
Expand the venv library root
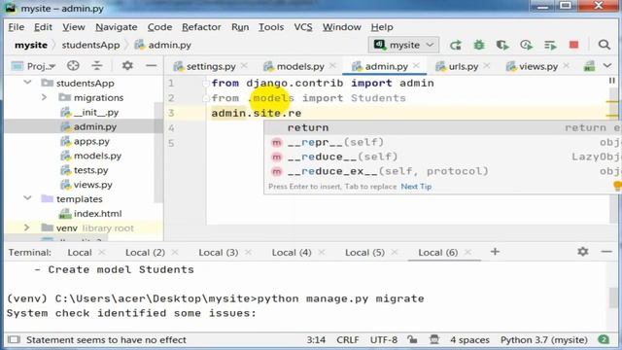click(x=26, y=227)
